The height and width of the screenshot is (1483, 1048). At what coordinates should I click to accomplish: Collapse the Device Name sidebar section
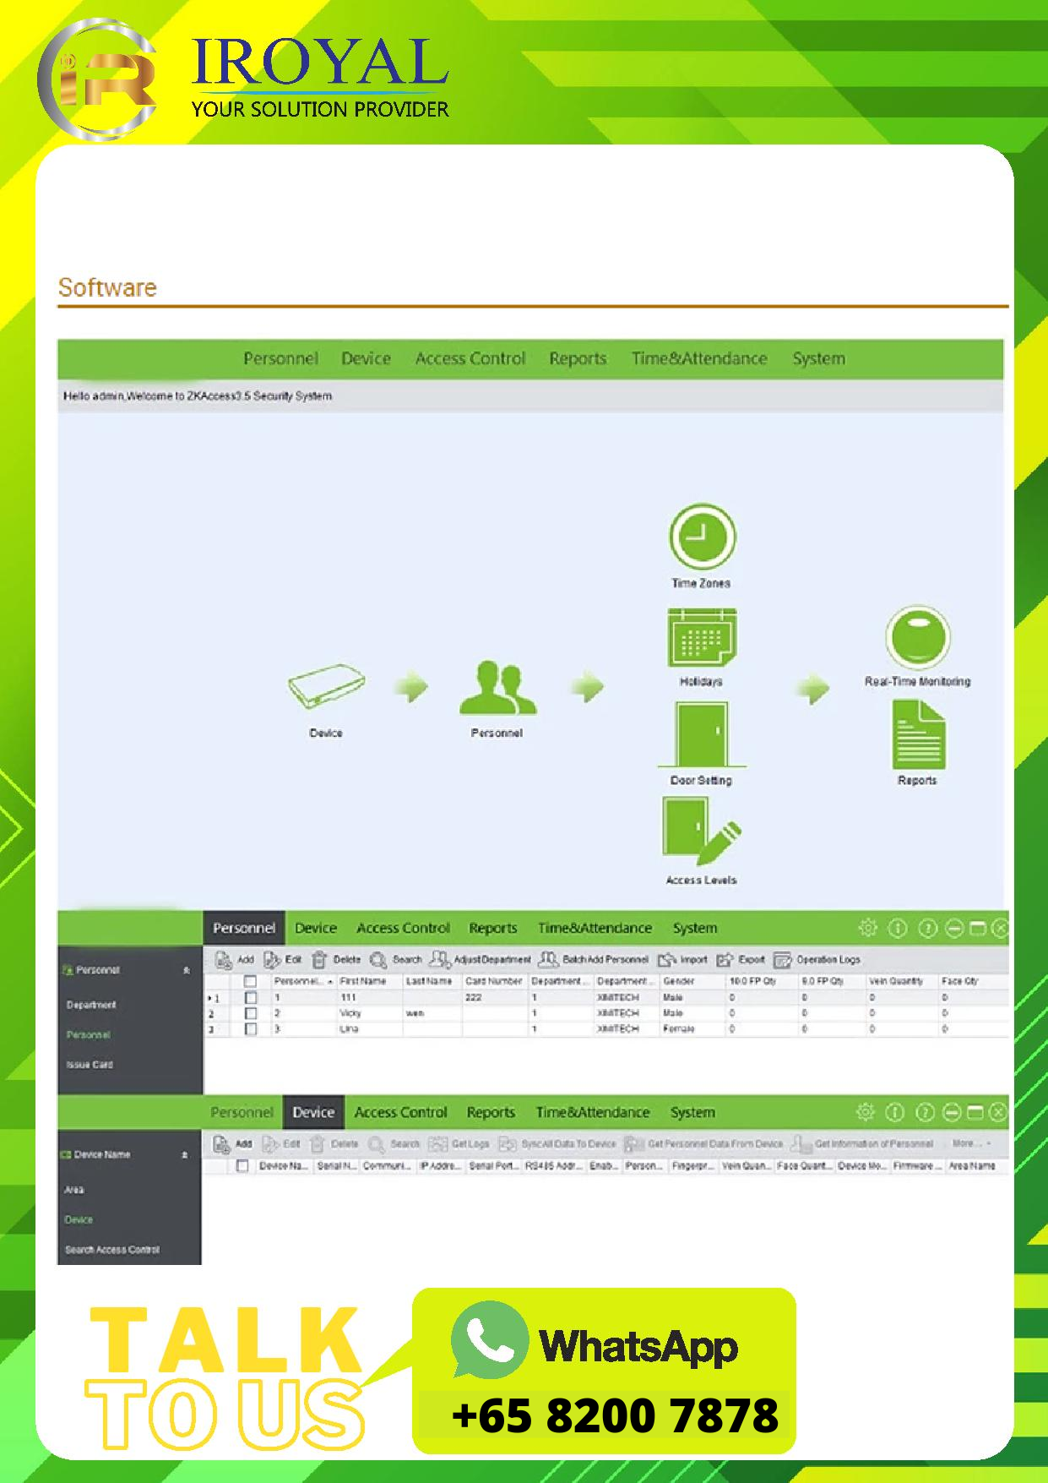coord(185,1155)
